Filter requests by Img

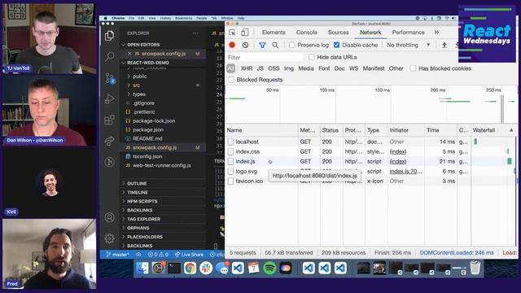pyautogui.click(x=289, y=68)
